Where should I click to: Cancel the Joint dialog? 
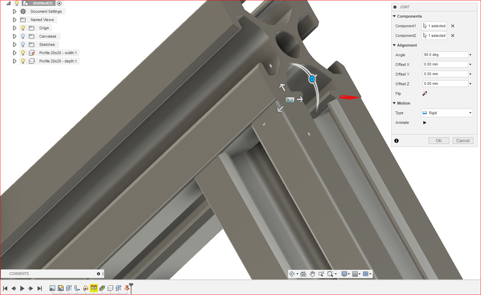pos(463,140)
